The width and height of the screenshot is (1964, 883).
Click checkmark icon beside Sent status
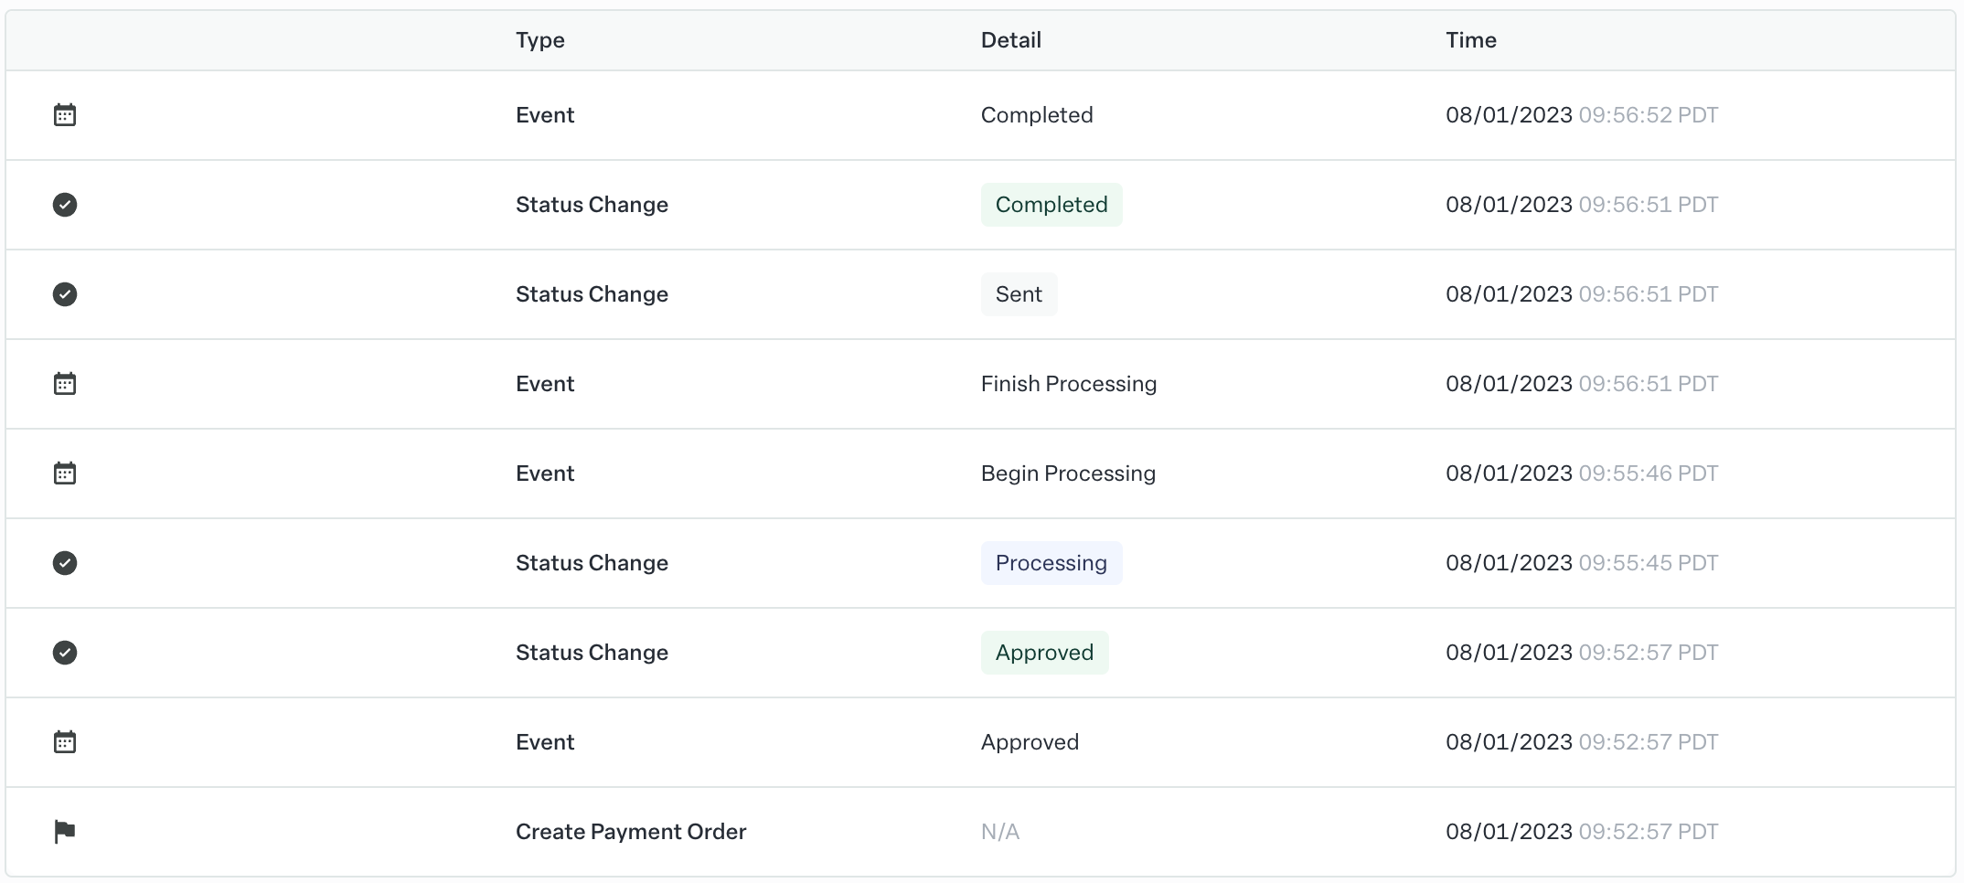click(x=65, y=294)
